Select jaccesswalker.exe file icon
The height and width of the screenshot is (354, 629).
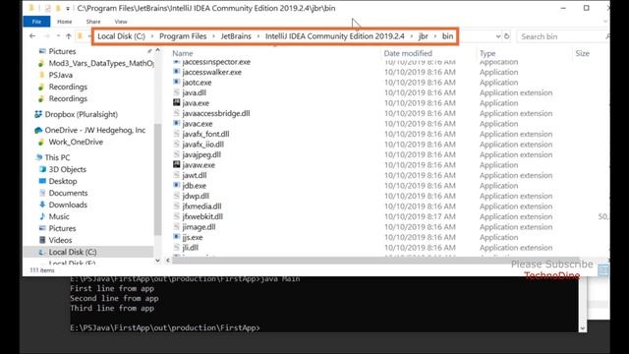(177, 72)
